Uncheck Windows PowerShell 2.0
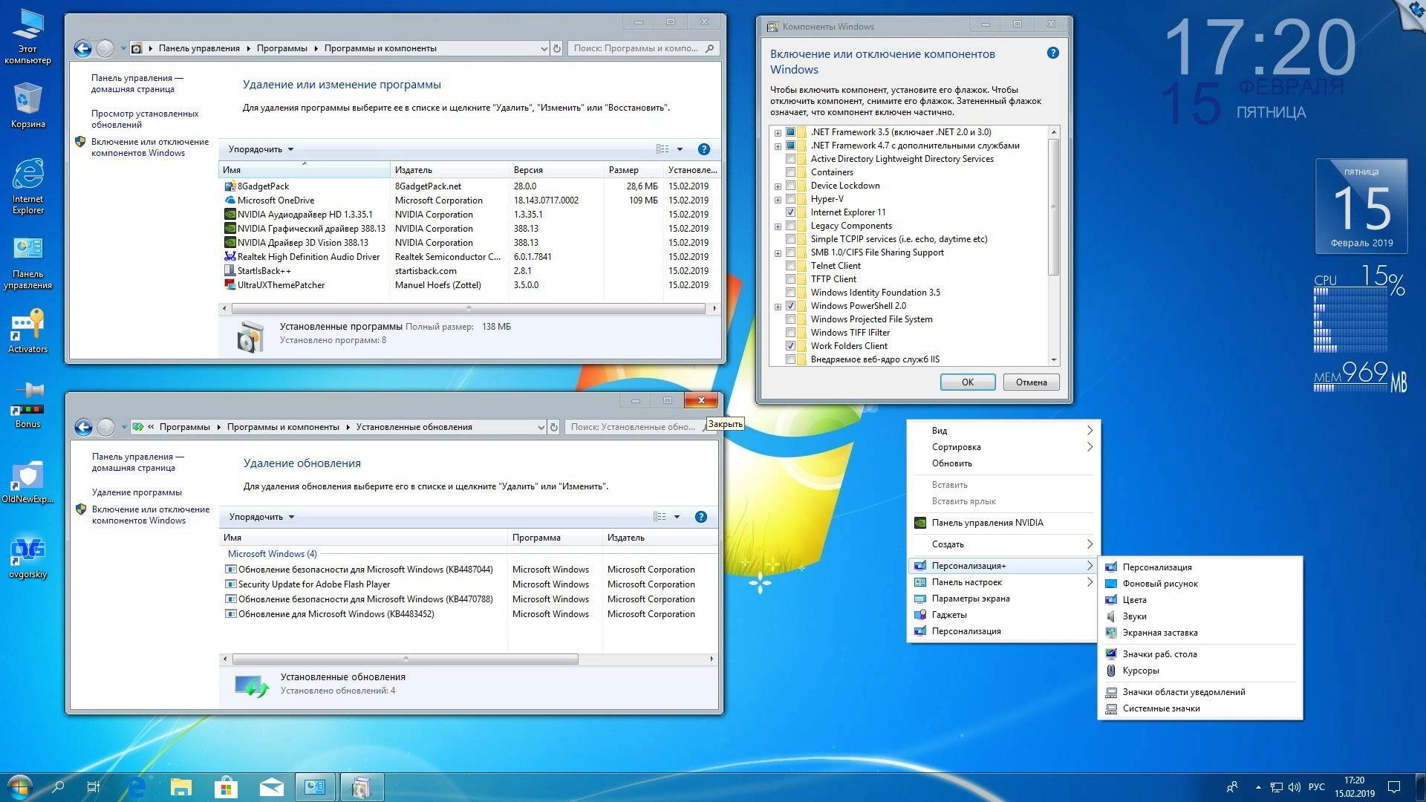The image size is (1426, 802). click(790, 305)
